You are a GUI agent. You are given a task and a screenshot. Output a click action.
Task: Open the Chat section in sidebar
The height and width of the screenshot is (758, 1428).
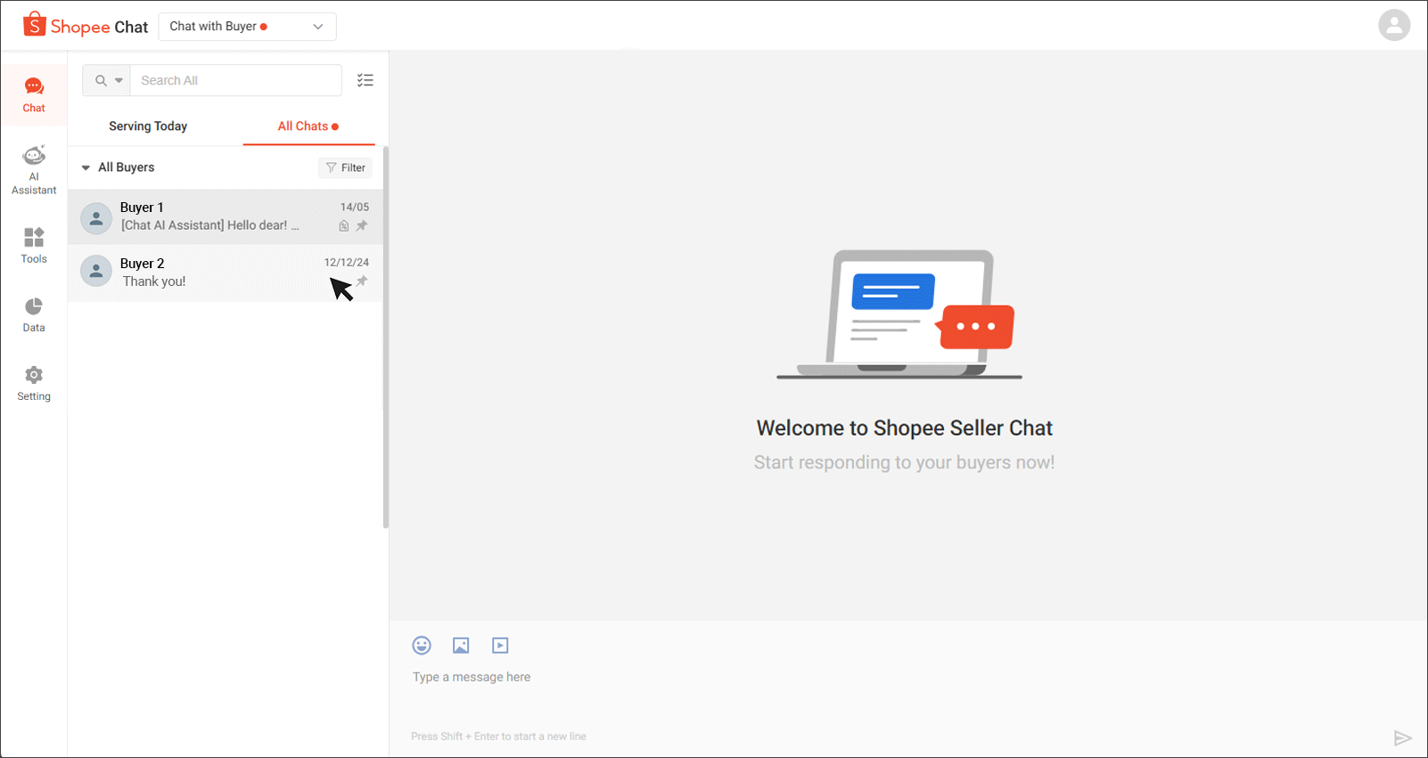(x=34, y=94)
